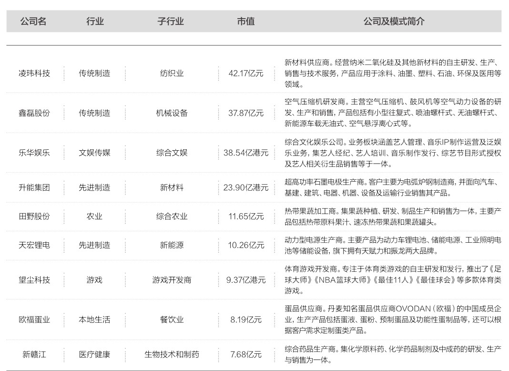This screenshot has width=509, height=371.
Task: Click the 42.17亿元 market value cell
Action: coord(245,73)
